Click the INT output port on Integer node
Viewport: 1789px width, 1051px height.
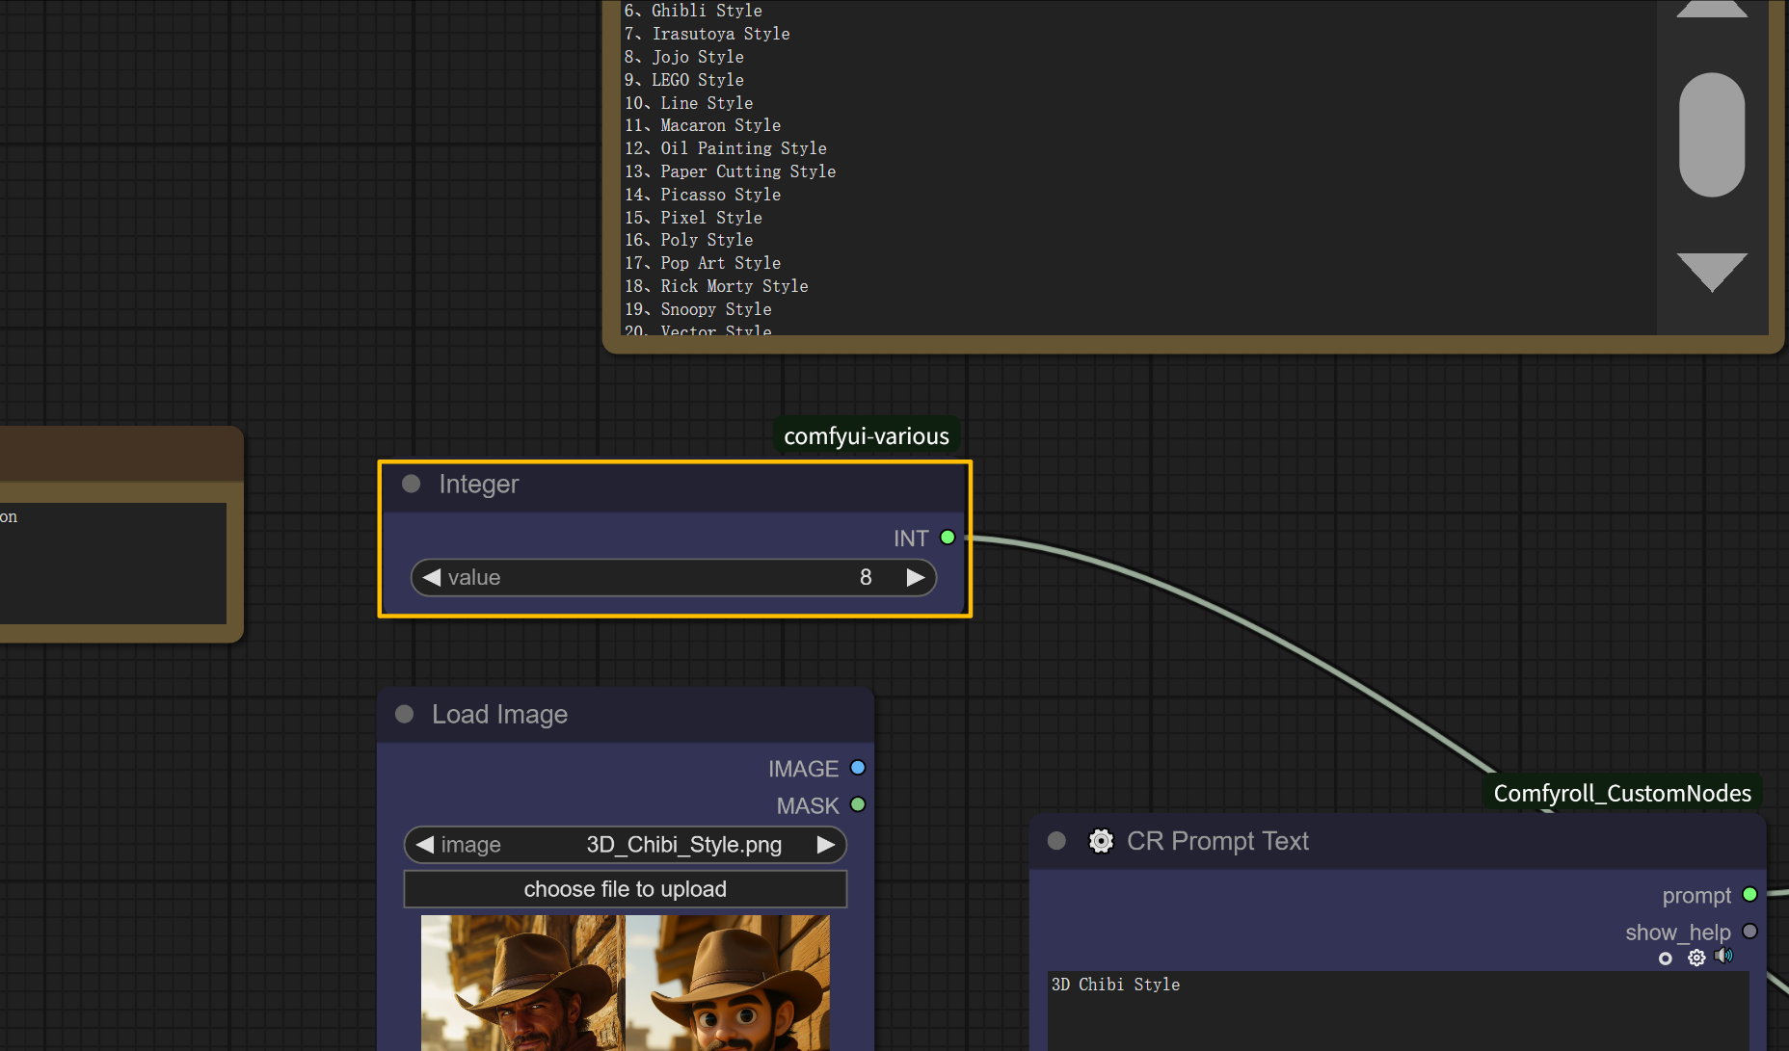(948, 538)
